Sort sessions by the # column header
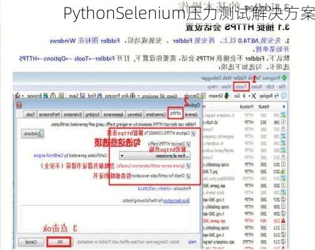 pyautogui.click(x=284, y=107)
